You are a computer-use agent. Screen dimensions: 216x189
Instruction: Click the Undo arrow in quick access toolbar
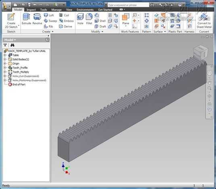click(x=35, y=5)
